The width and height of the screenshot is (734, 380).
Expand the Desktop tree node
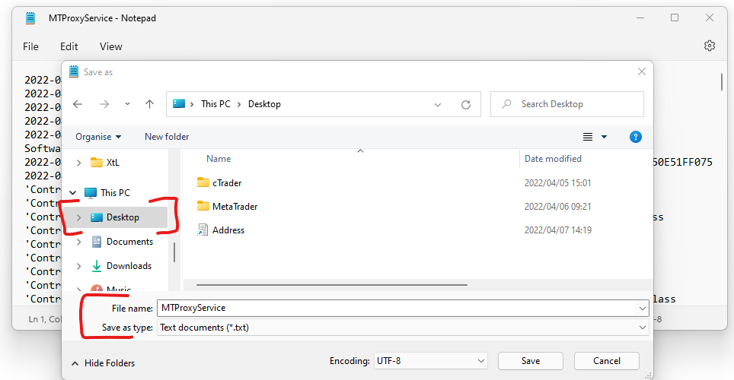click(78, 217)
